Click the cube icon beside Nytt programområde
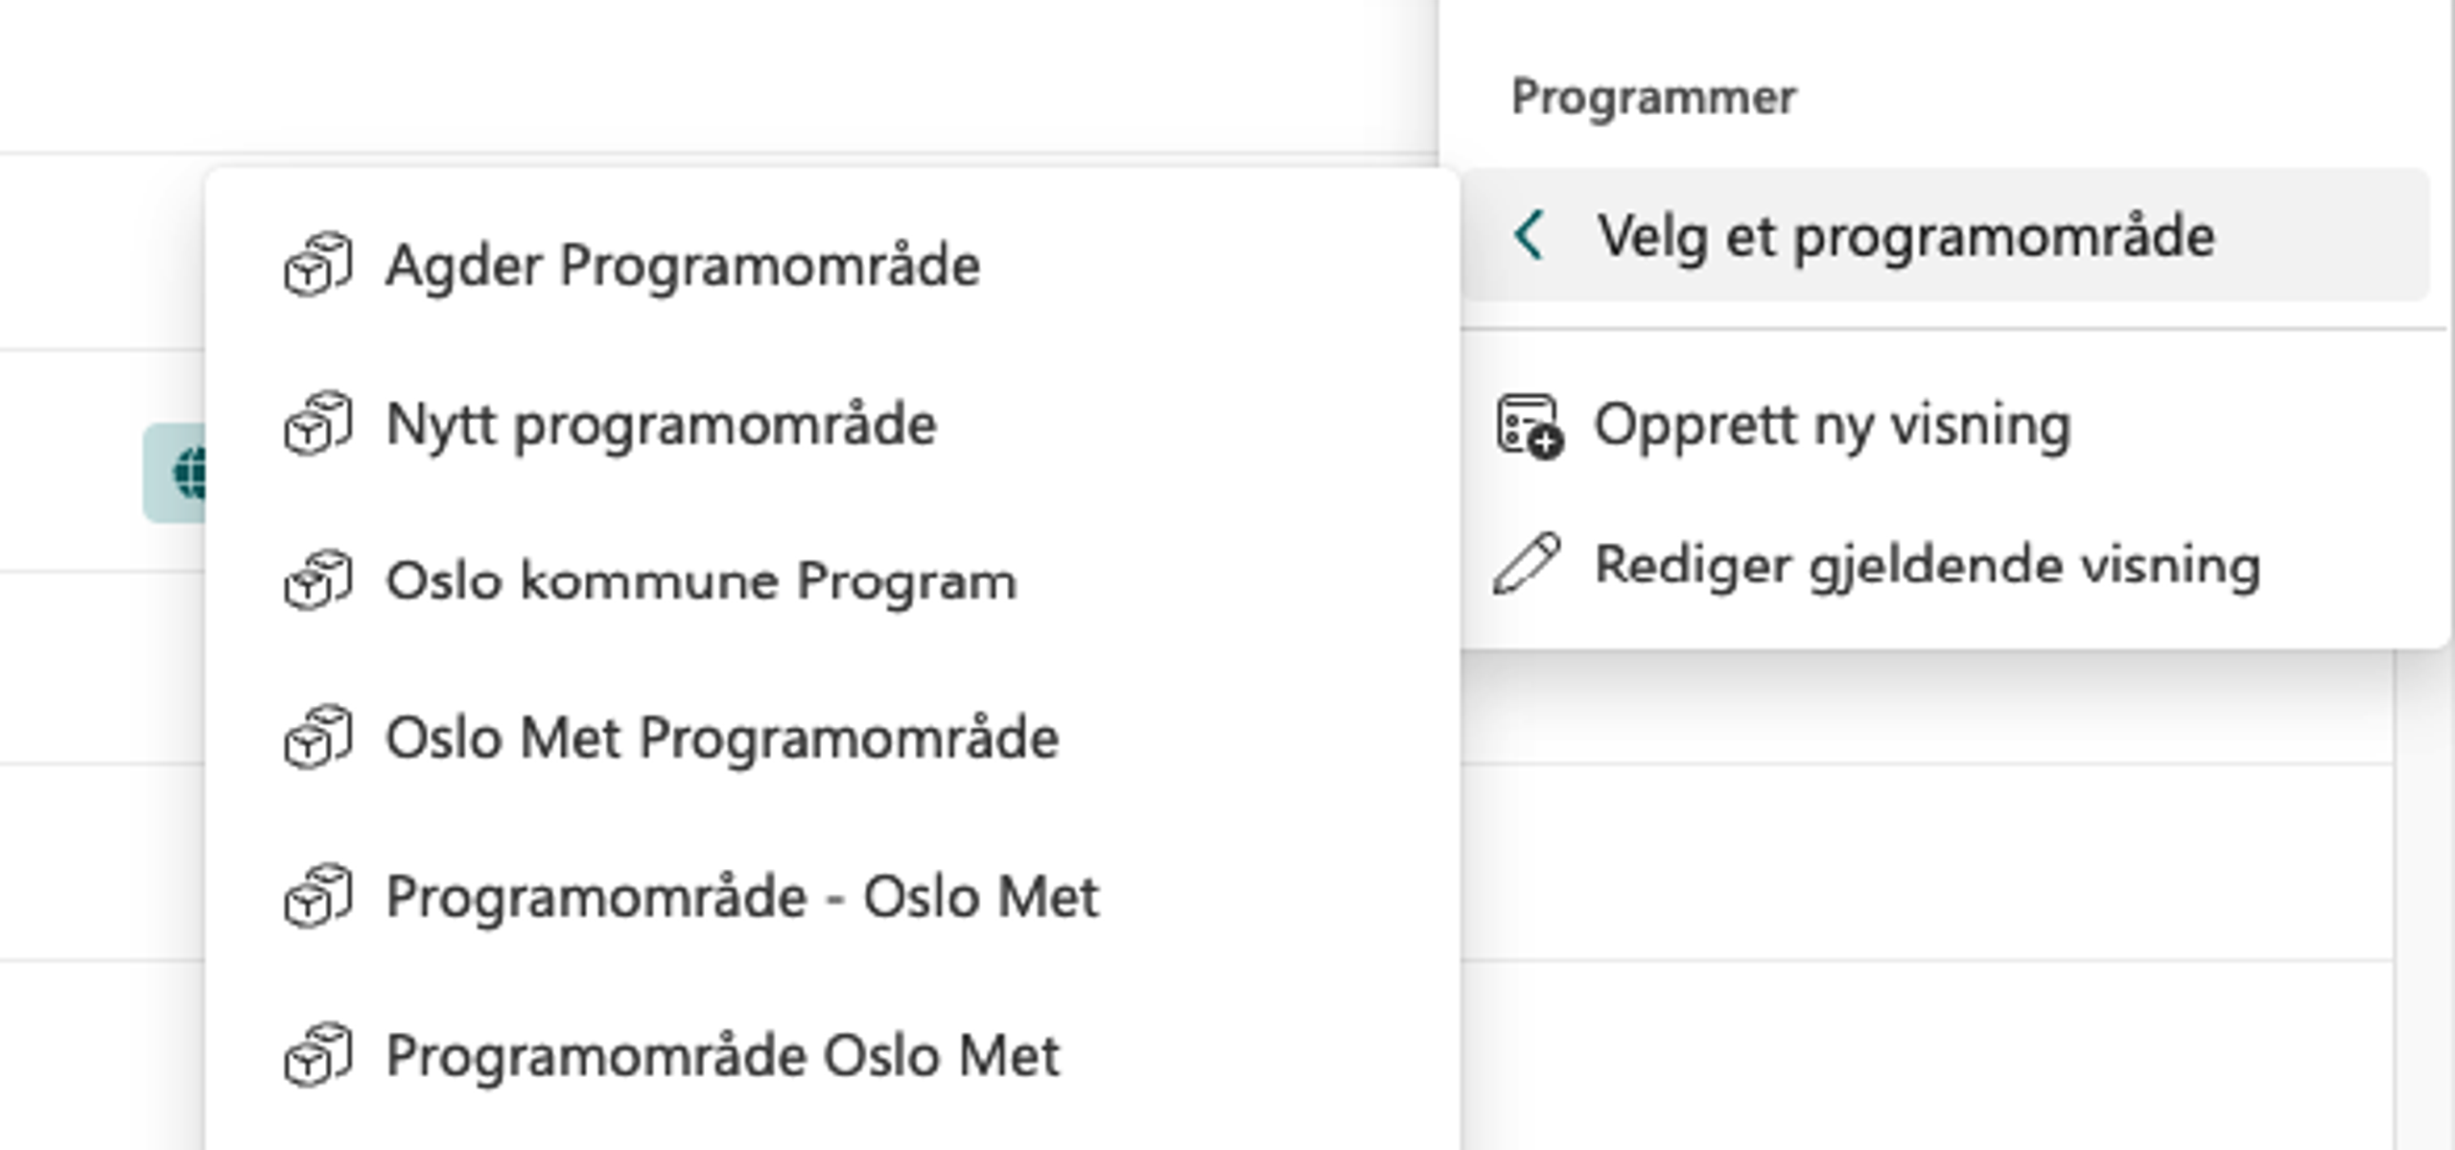This screenshot has width=2455, height=1150. click(318, 424)
